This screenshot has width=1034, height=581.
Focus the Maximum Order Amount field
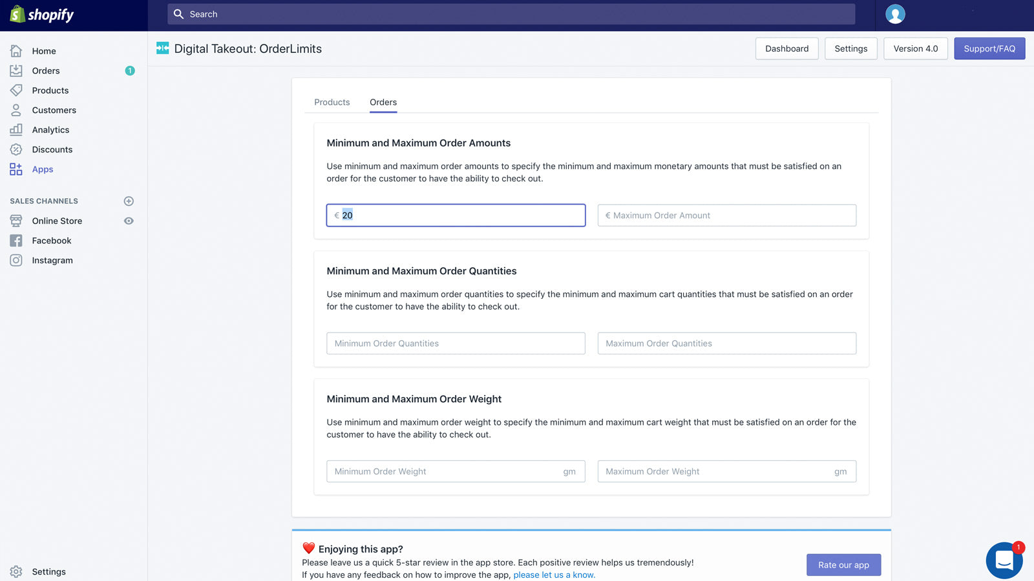pyautogui.click(x=726, y=216)
